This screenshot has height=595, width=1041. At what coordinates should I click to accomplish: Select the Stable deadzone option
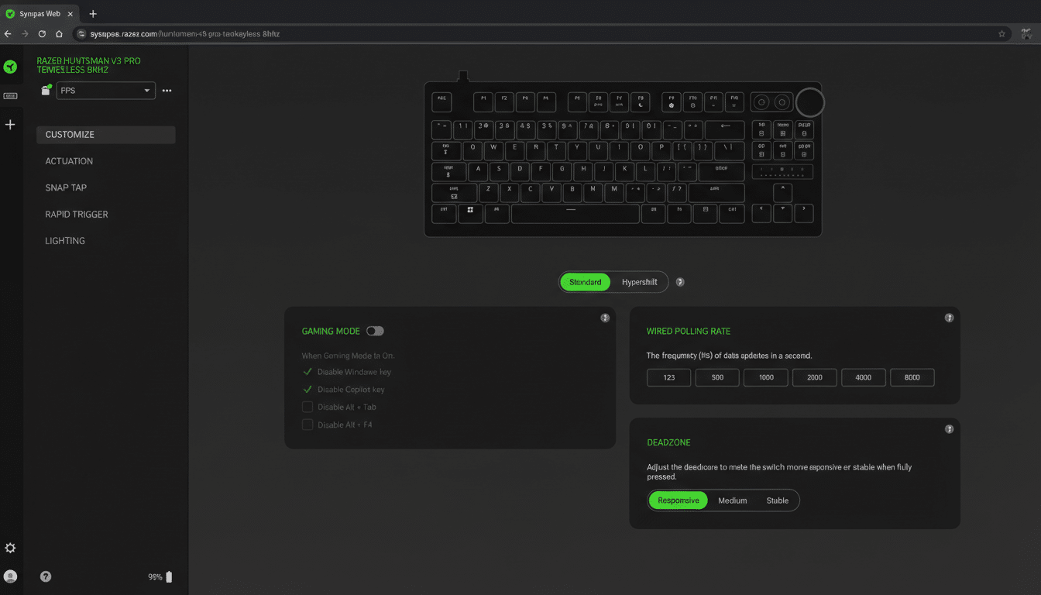coord(778,500)
